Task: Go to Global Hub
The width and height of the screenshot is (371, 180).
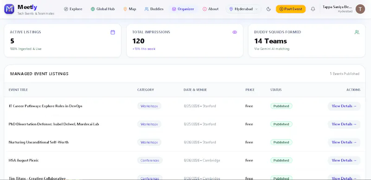Action: 102,9
